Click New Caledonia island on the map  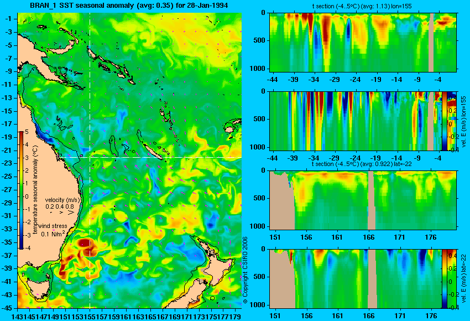pos(153,152)
